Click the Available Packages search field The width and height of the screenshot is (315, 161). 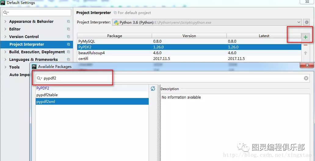pos(173,78)
